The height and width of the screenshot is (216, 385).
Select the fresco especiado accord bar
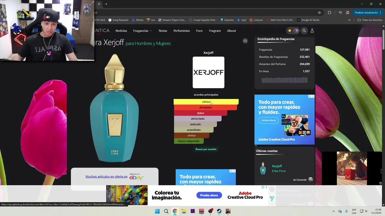pos(189,141)
